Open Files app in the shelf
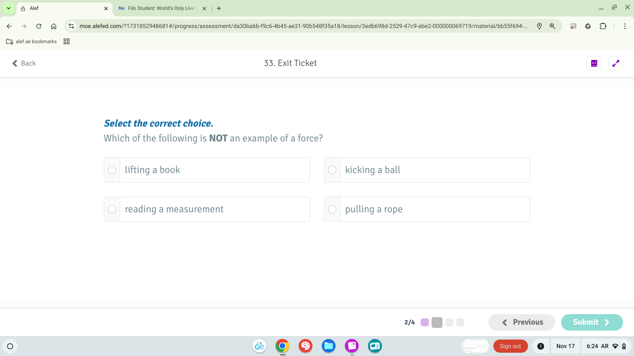The width and height of the screenshot is (634, 356). 328,346
